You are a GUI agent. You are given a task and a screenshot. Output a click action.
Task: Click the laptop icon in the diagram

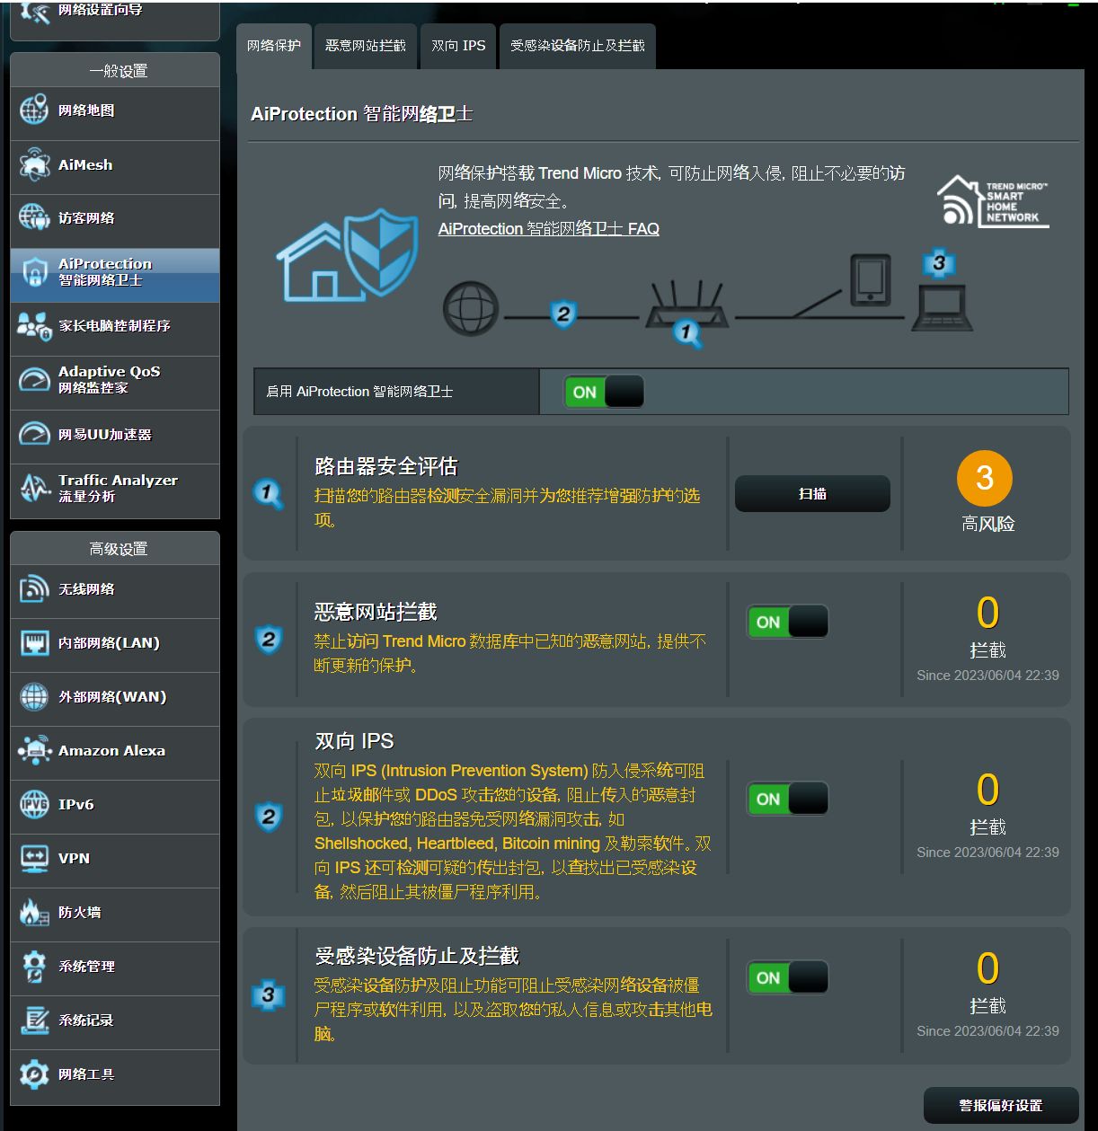click(942, 308)
